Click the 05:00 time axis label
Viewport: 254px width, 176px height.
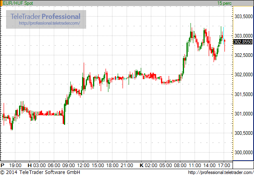(165, 166)
